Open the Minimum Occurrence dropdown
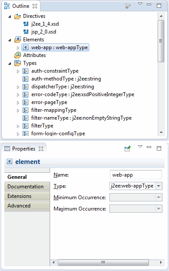Image resolution: width=169 pixels, height=271 pixels. click(159, 197)
